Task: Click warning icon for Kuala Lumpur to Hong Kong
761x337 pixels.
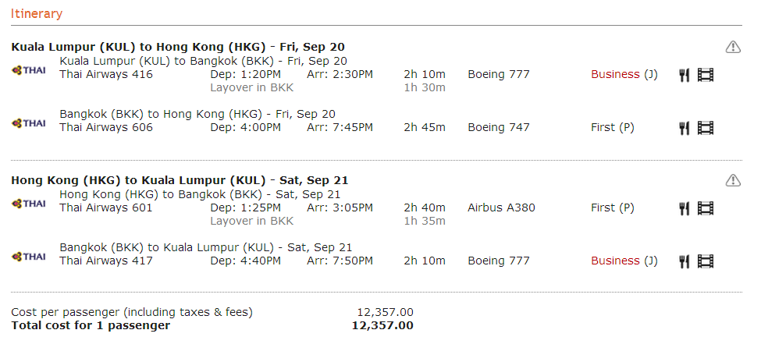Action: 733,47
